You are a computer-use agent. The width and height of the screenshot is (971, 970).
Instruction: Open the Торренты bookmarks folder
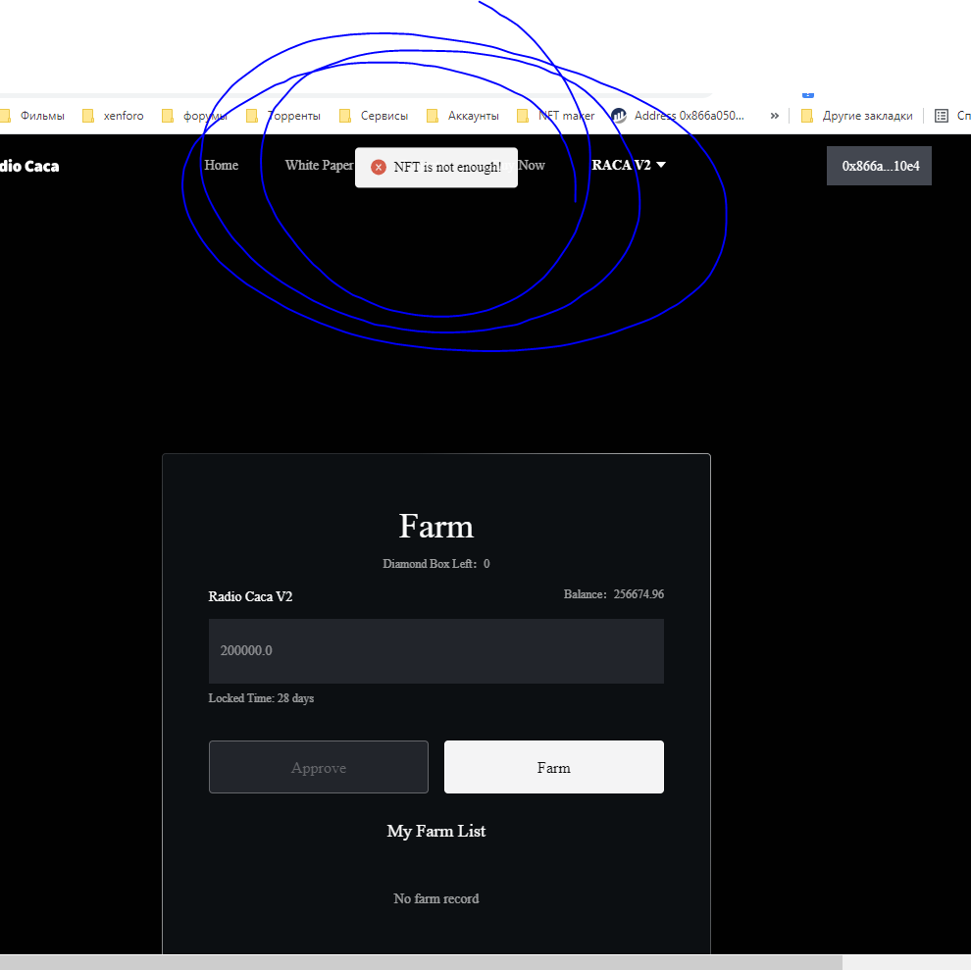click(x=283, y=116)
